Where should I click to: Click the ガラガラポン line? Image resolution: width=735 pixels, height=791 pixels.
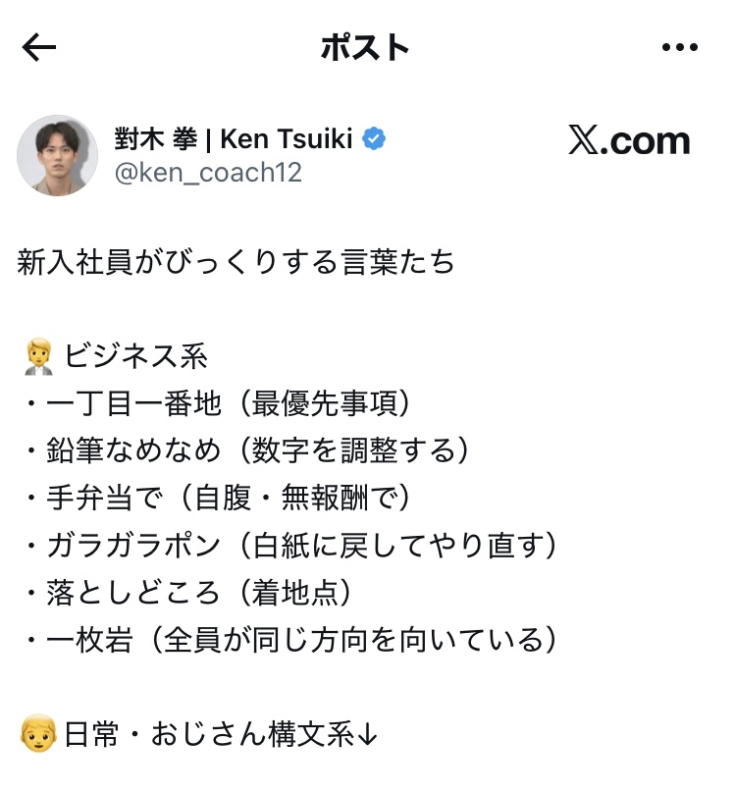click(292, 546)
